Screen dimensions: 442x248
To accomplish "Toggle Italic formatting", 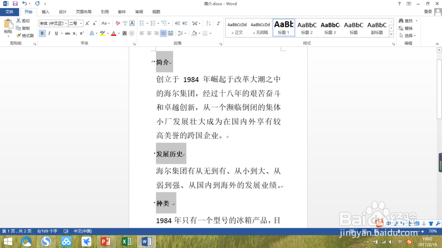I will [49, 33].
